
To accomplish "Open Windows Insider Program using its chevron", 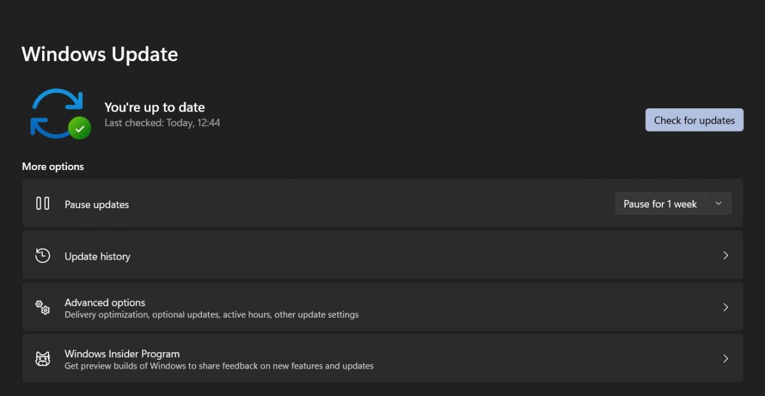I will tap(725, 358).
